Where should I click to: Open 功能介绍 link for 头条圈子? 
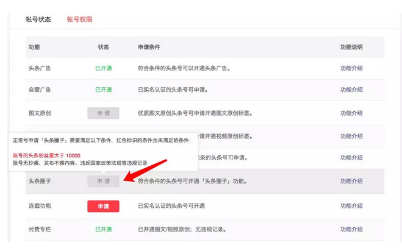tap(351, 181)
